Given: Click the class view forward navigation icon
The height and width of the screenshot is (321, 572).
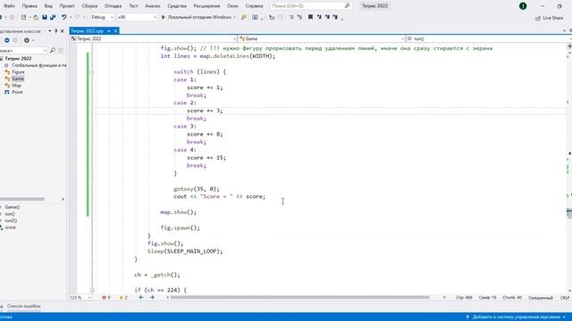Looking at the screenshot, I should 15,40.
